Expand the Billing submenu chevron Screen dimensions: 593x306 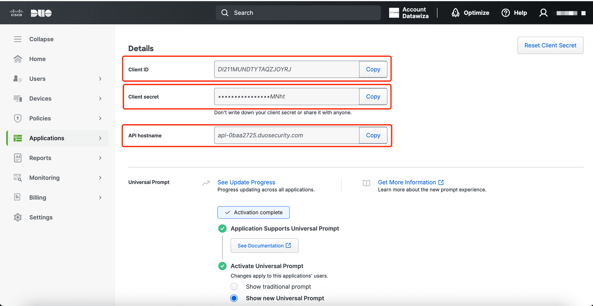coord(100,197)
